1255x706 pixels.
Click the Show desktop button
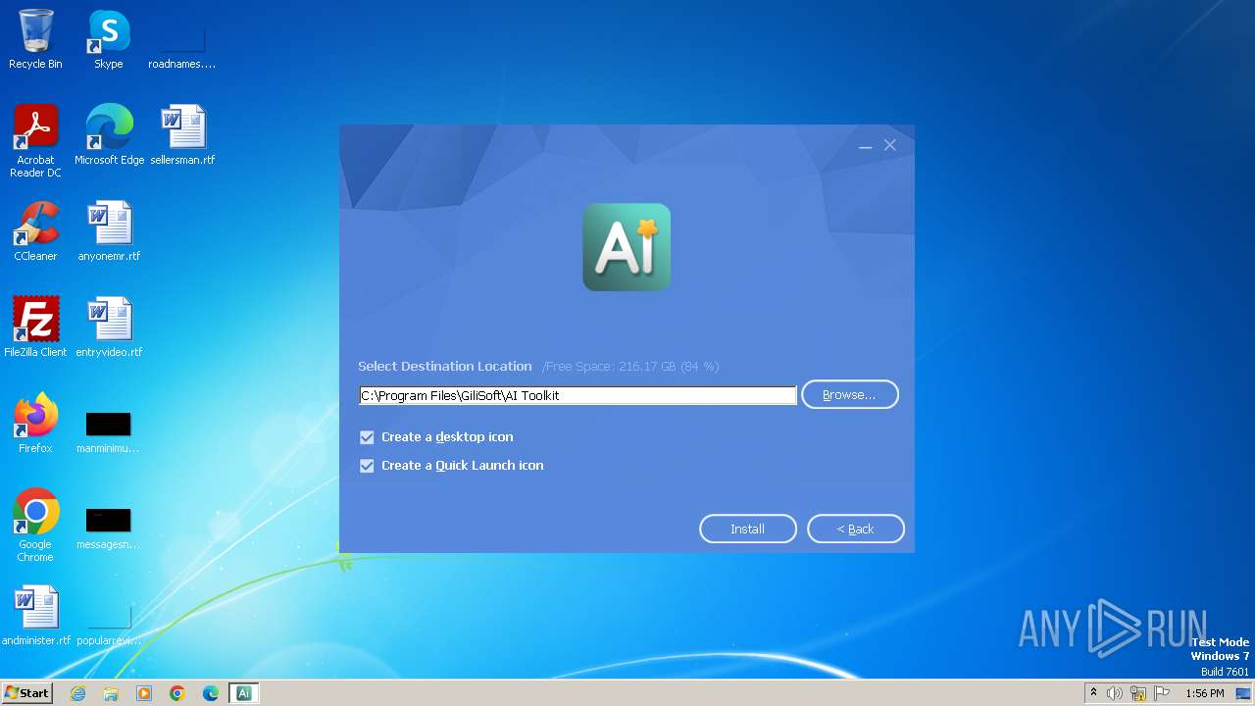click(1244, 693)
